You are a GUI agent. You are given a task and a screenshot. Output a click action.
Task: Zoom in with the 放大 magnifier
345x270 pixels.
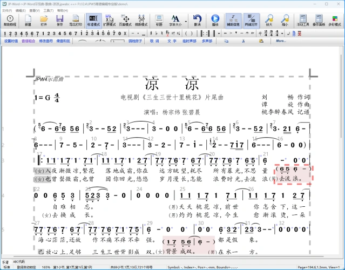click(269, 21)
